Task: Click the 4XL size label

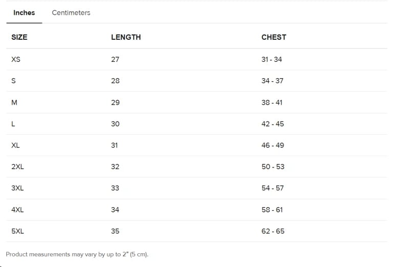Action: point(17,209)
